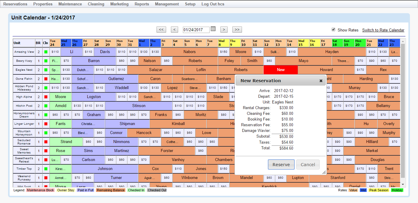
Task: Click the dialog resize grip icon
Action: (324, 172)
